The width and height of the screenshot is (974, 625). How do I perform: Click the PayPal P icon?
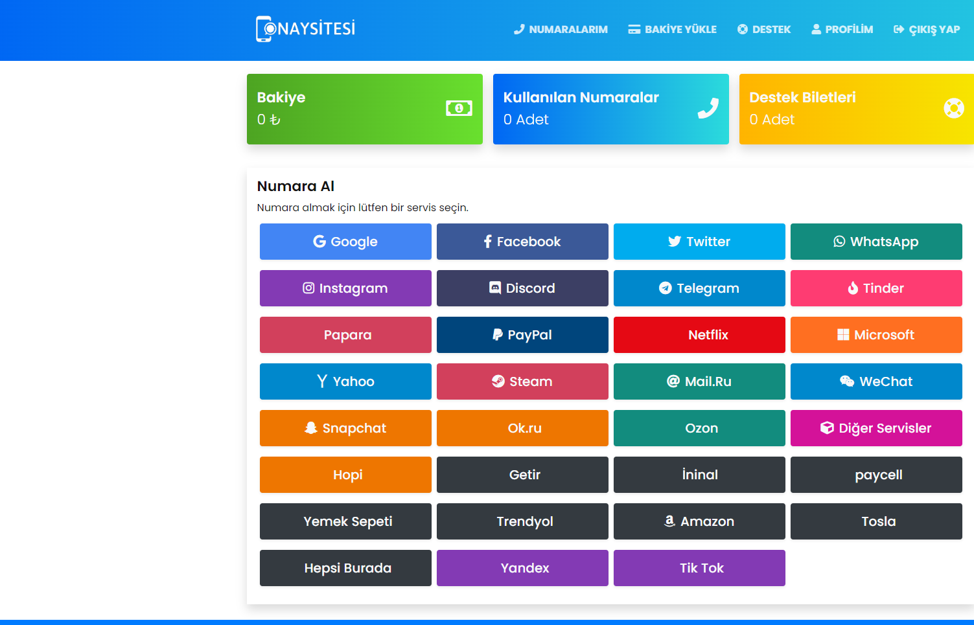coord(498,335)
